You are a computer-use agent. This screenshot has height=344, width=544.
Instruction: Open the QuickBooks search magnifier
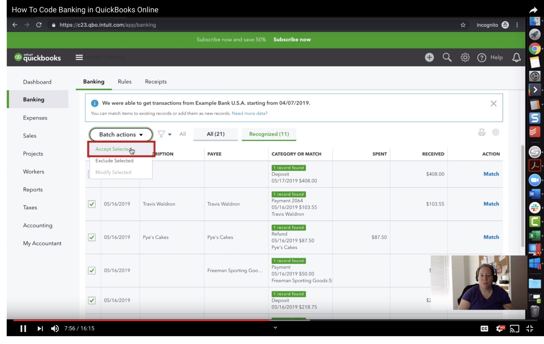(447, 57)
